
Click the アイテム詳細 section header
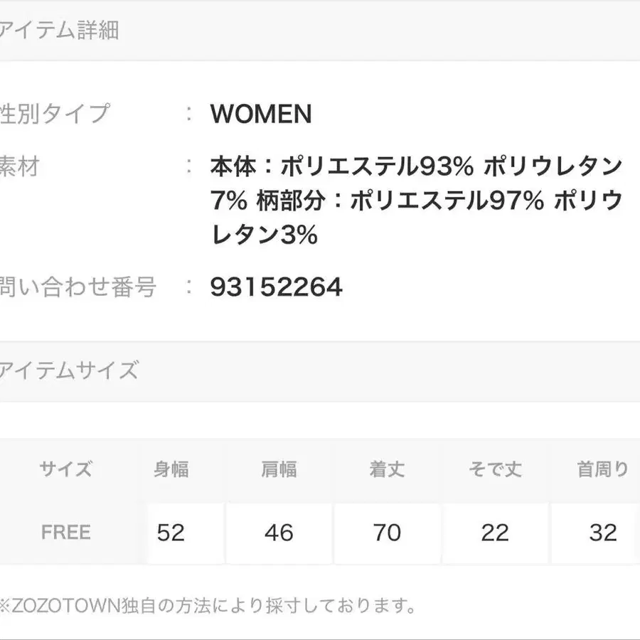point(60,31)
